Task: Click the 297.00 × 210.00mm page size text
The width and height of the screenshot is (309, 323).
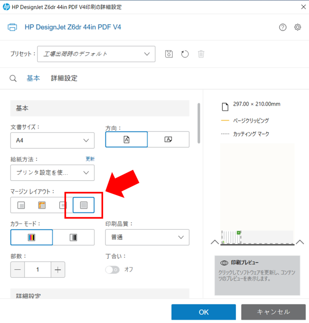Action: tap(257, 104)
